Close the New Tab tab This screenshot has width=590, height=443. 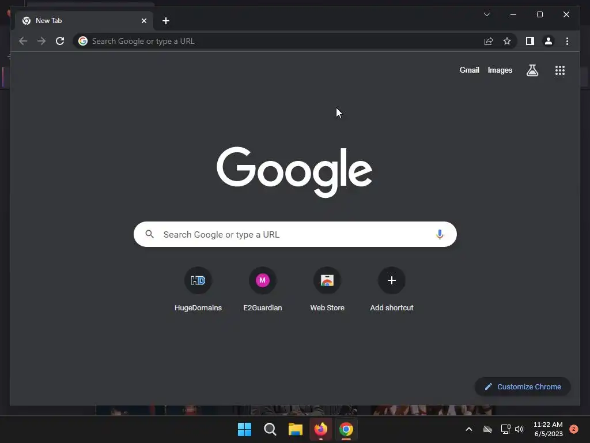(143, 21)
